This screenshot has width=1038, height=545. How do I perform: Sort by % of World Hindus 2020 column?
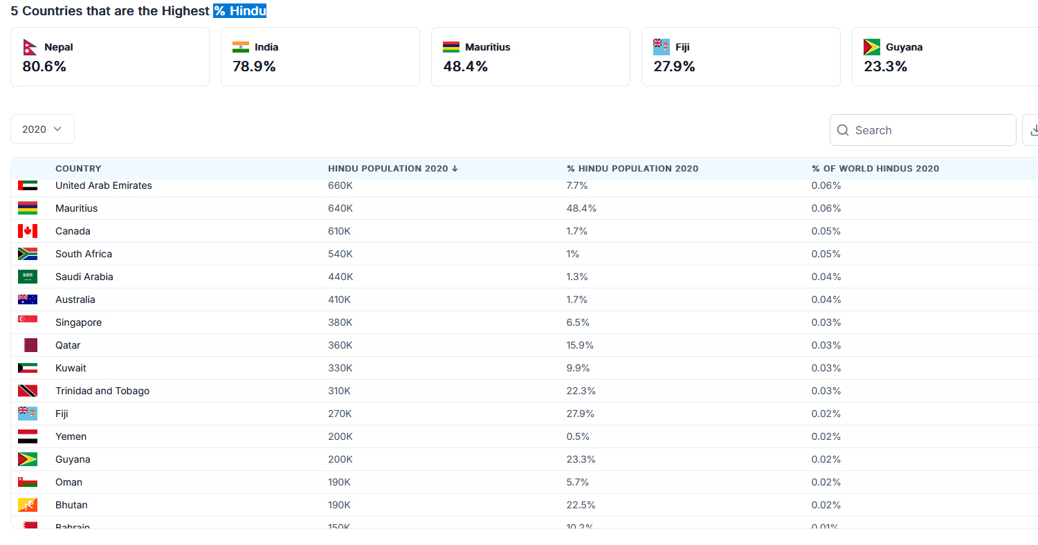(875, 169)
